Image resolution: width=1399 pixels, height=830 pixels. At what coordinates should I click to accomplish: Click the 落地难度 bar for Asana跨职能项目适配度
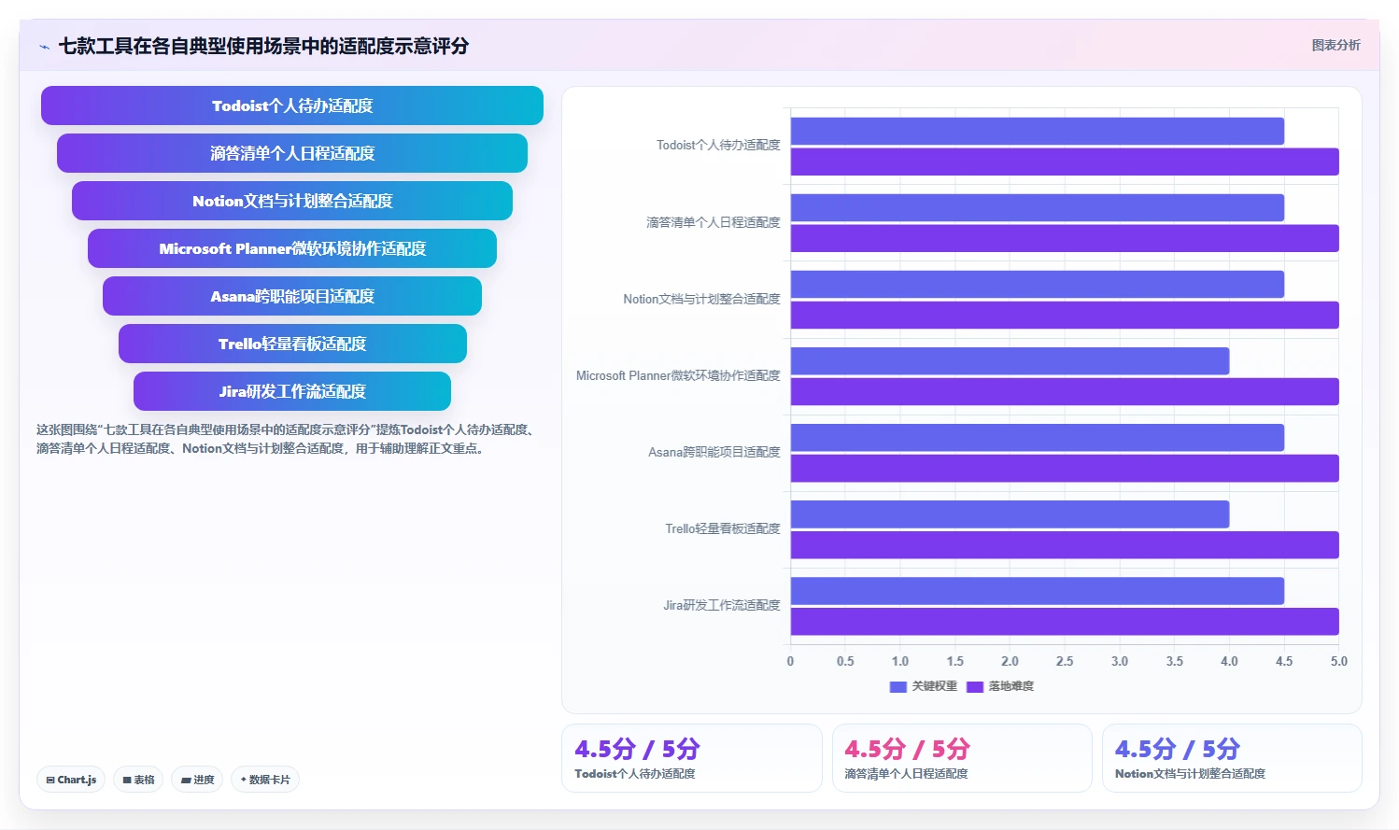pos(1065,468)
